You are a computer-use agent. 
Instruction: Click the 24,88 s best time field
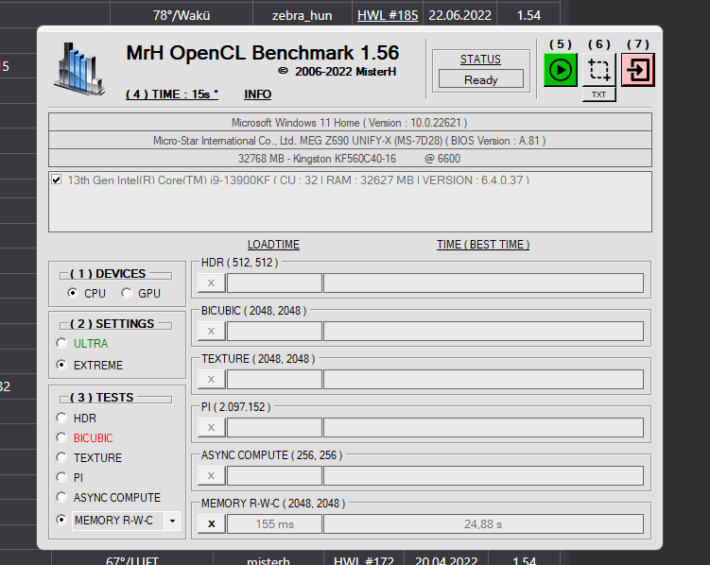click(483, 523)
